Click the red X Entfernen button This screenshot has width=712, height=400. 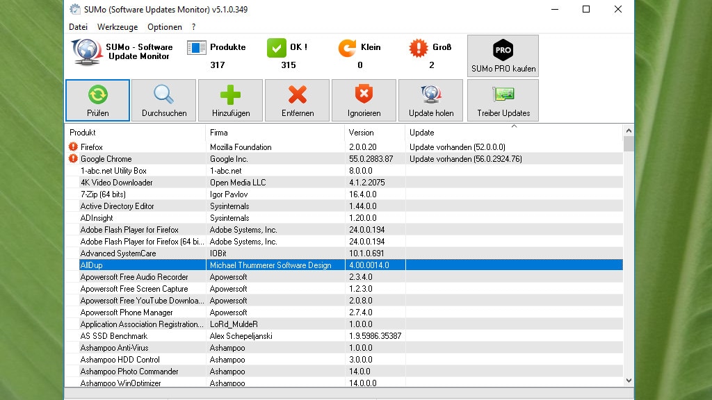tap(298, 100)
